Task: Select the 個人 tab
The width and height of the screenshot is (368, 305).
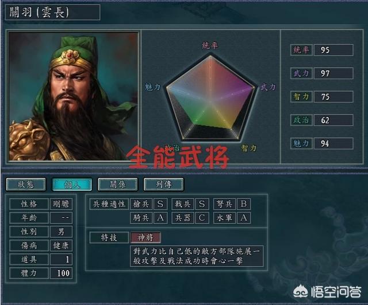Action: [72, 185]
